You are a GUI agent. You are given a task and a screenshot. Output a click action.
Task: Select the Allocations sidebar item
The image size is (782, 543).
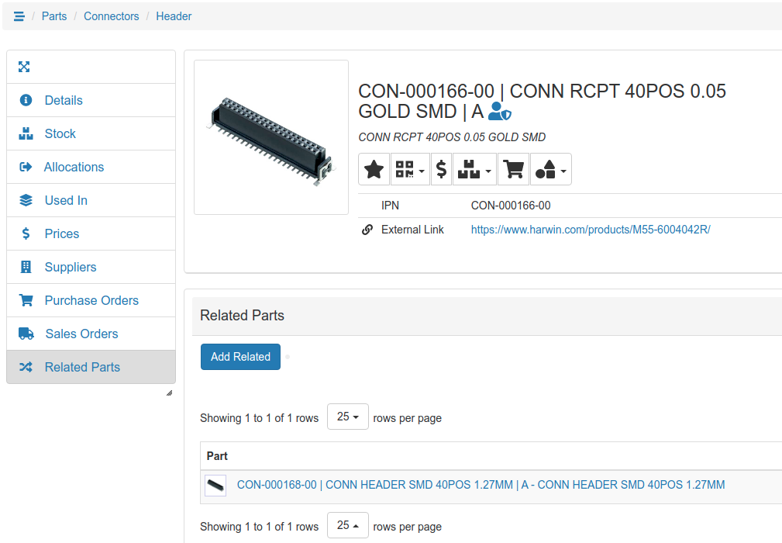[x=74, y=167]
